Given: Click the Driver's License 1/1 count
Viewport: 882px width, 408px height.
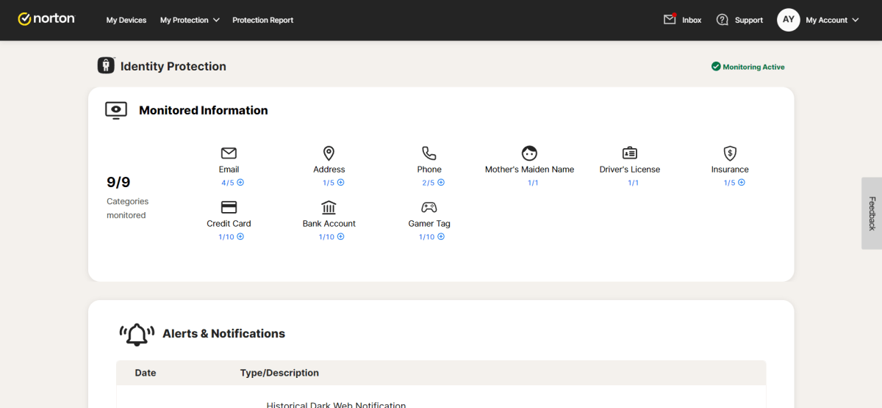Looking at the screenshot, I should [633, 183].
